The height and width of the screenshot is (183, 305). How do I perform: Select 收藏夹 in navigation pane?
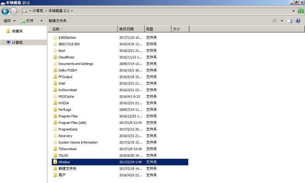pyautogui.click(x=17, y=31)
